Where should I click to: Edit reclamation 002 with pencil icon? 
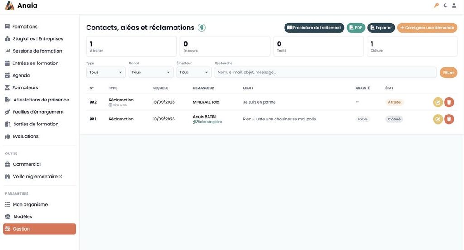(x=438, y=102)
